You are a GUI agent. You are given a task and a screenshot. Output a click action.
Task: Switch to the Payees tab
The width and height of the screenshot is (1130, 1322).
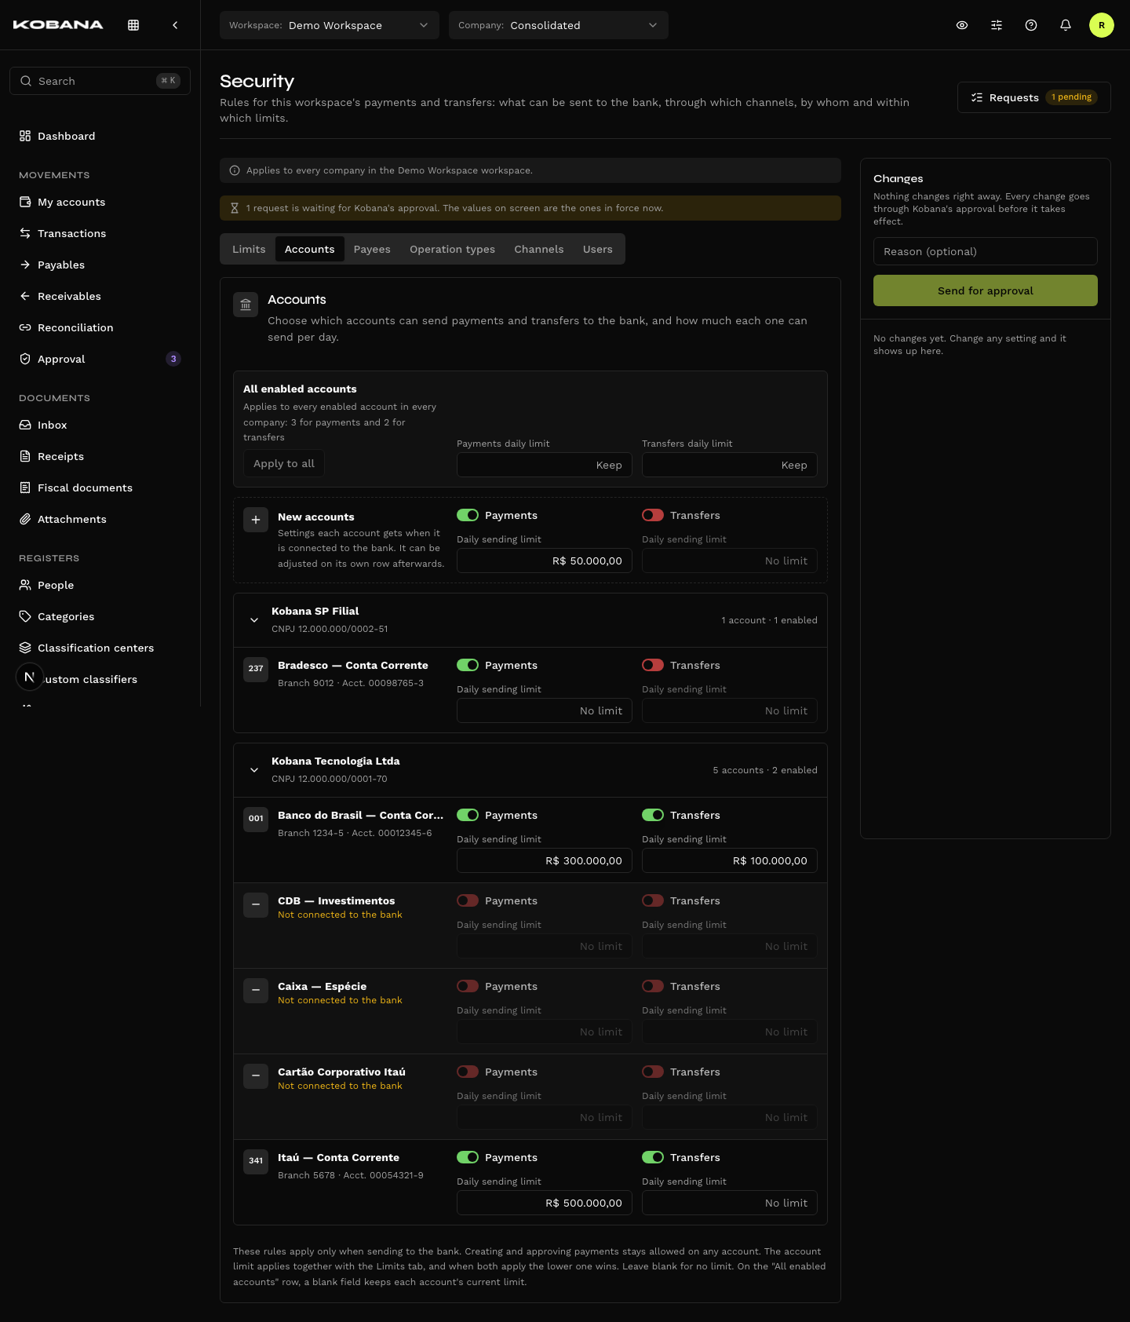pos(372,249)
